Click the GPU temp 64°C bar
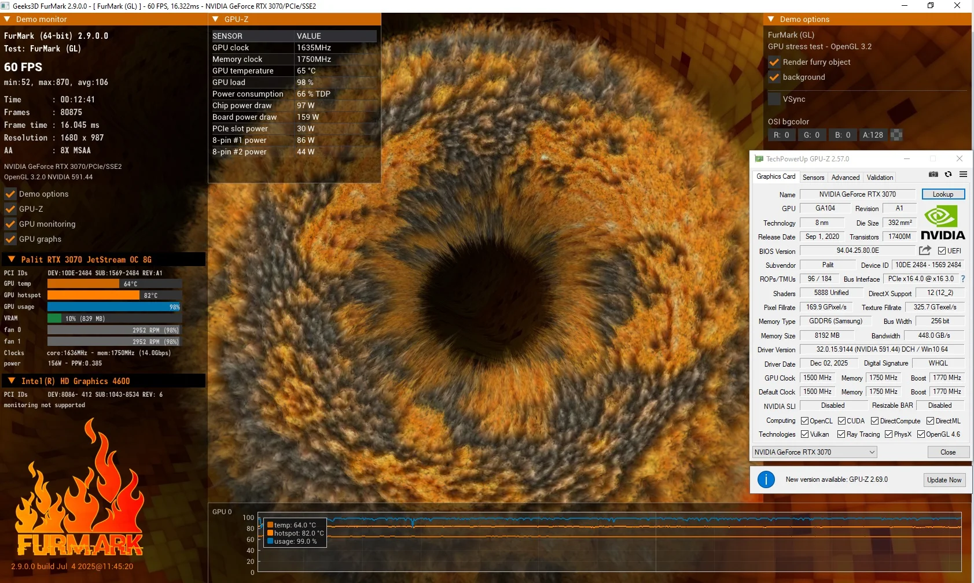974x583 pixels. click(x=115, y=284)
